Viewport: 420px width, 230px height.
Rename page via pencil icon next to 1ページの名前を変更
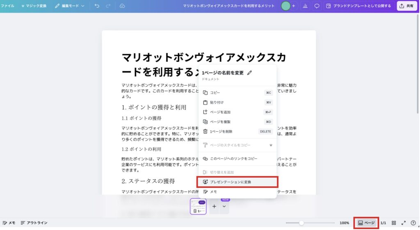tap(249, 73)
